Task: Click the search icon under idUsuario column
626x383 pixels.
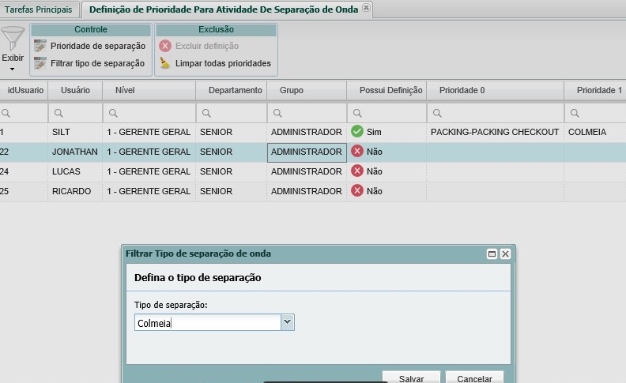Action: [6, 113]
